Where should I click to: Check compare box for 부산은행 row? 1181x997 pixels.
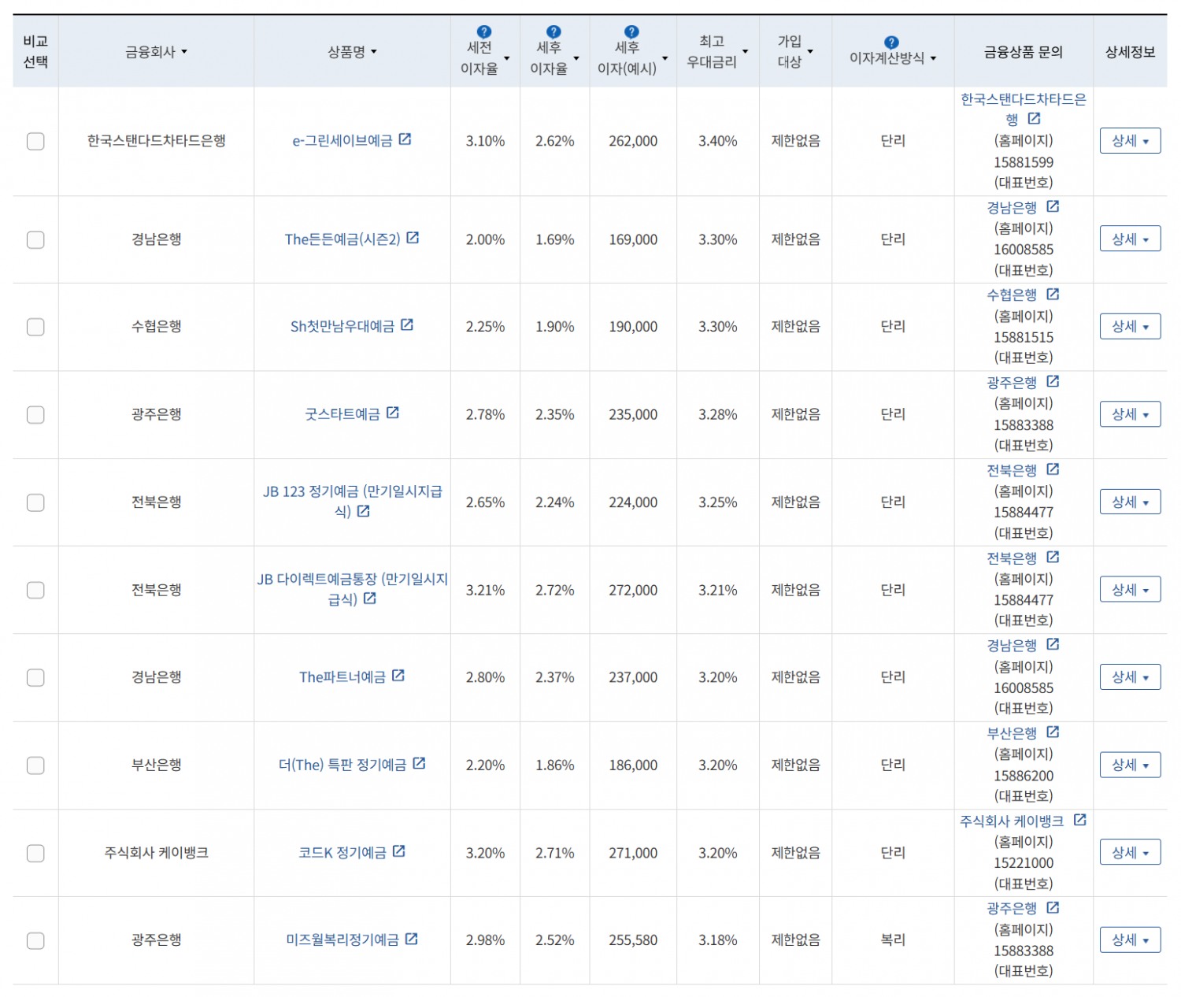tap(35, 765)
